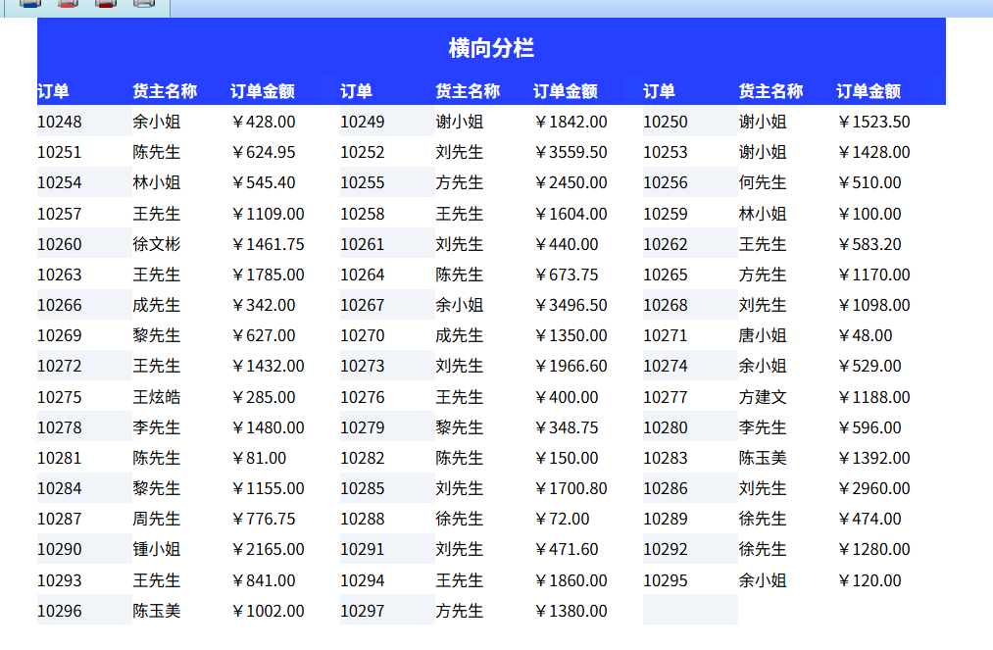
Task: Click the amount ¥624.95
Action: point(263,152)
